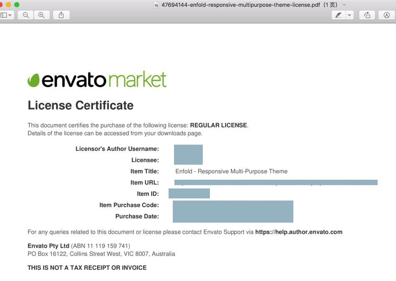Click the Licensee label

click(x=145, y=160)
